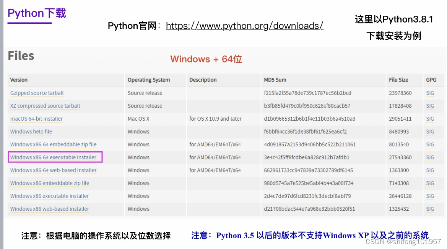
Task: Open Windows help file link
Action: (x=31, y=132)
